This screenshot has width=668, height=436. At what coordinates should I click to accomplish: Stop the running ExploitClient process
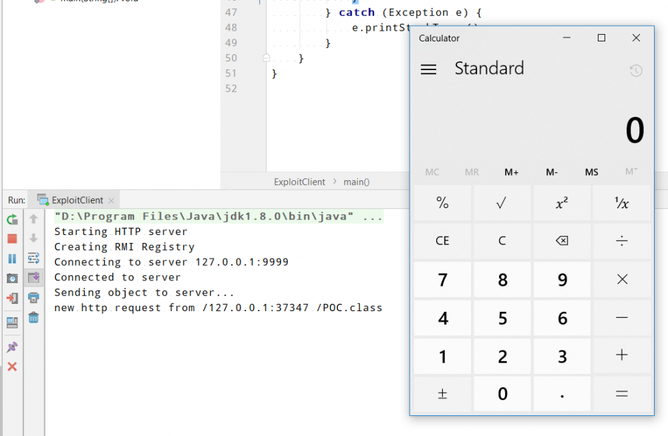point(11,238)
